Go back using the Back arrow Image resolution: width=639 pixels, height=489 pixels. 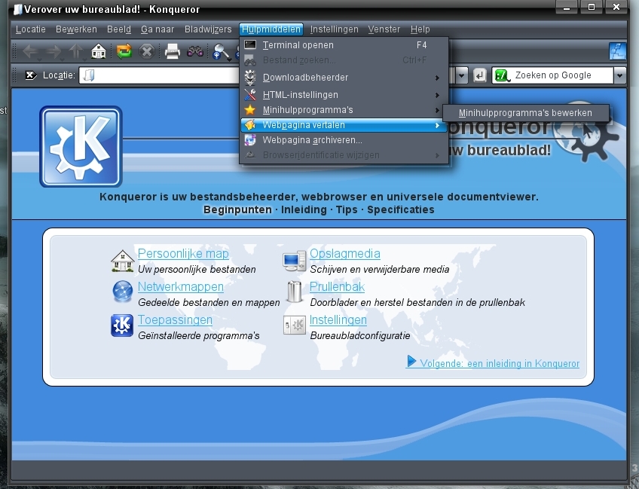click(x=29, y=51)
